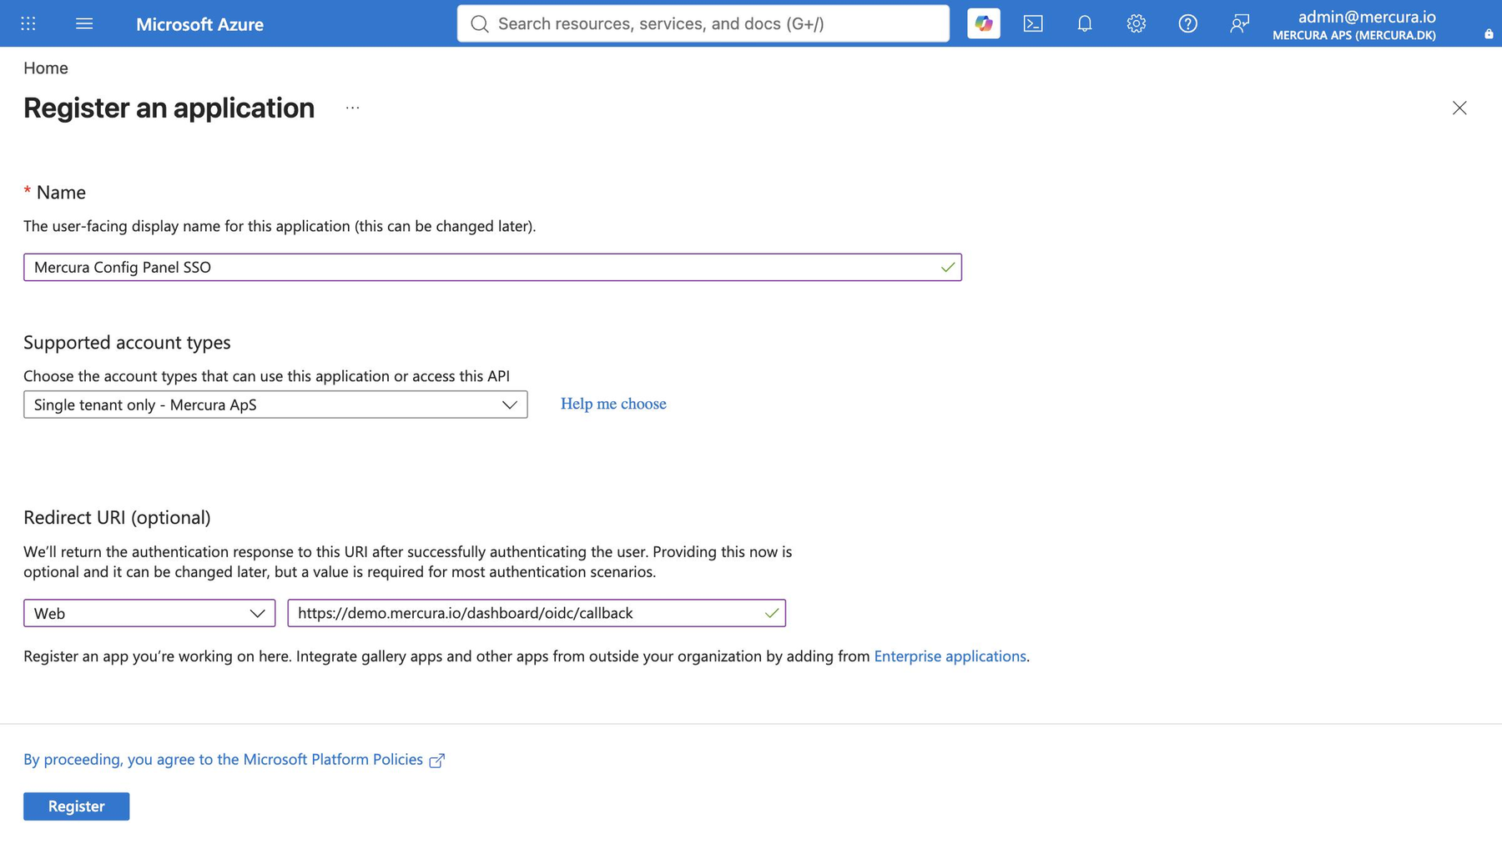1502x844 pixels.
Task: Launch Copilot from the top bar
Action: click(983, 23)
